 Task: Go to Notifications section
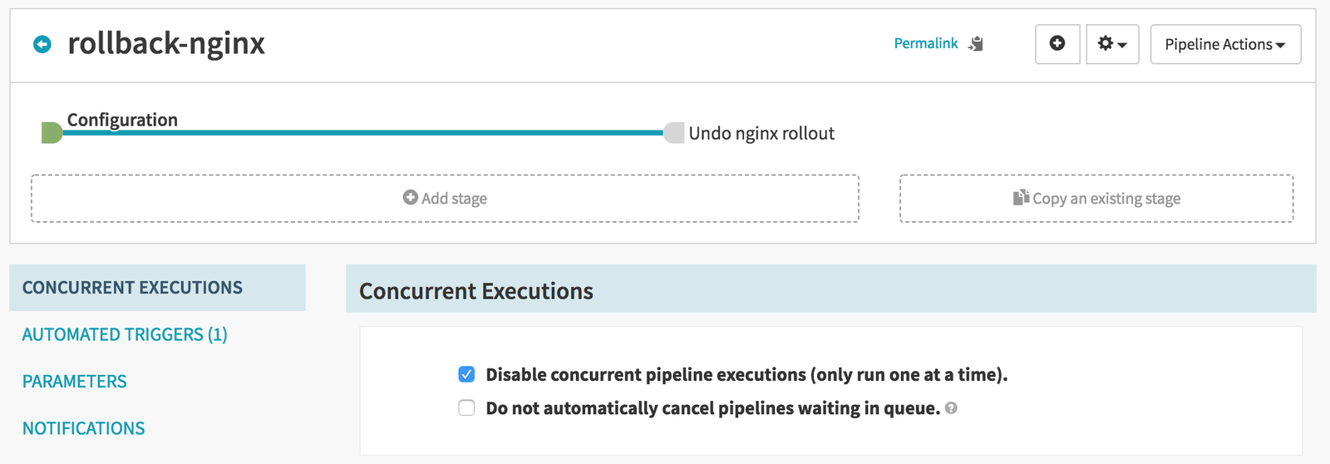pos(83,428)
